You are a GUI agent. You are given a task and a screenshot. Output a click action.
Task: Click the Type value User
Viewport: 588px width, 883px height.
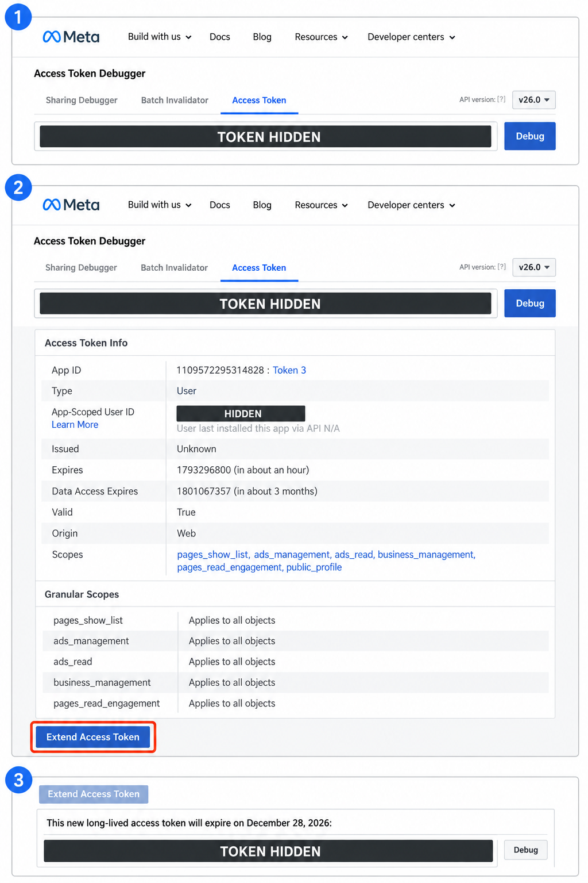pos(187,391)
